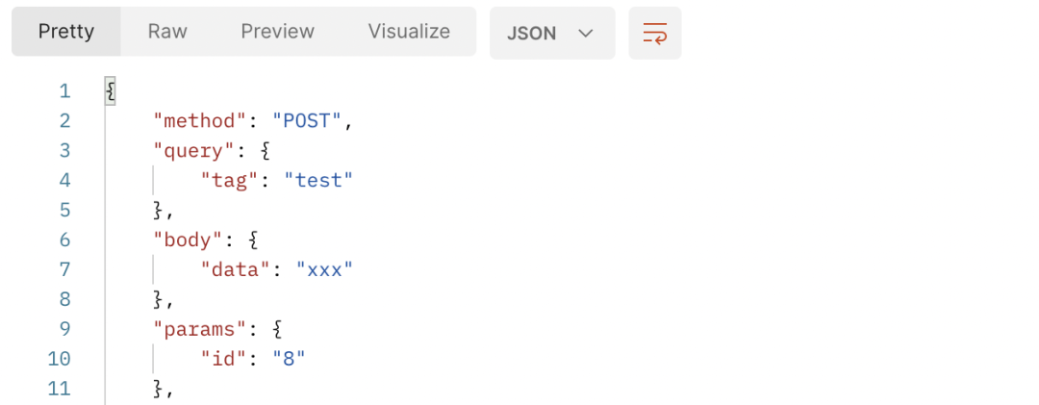Select the "test" tag value
This screenshot has width=1039, height=405.
coord(318,180)
